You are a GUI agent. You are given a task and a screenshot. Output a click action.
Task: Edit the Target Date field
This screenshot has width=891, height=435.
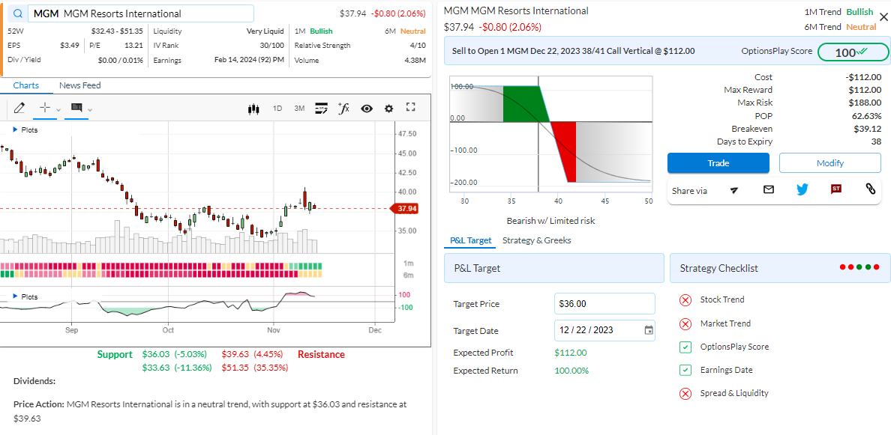604,330
